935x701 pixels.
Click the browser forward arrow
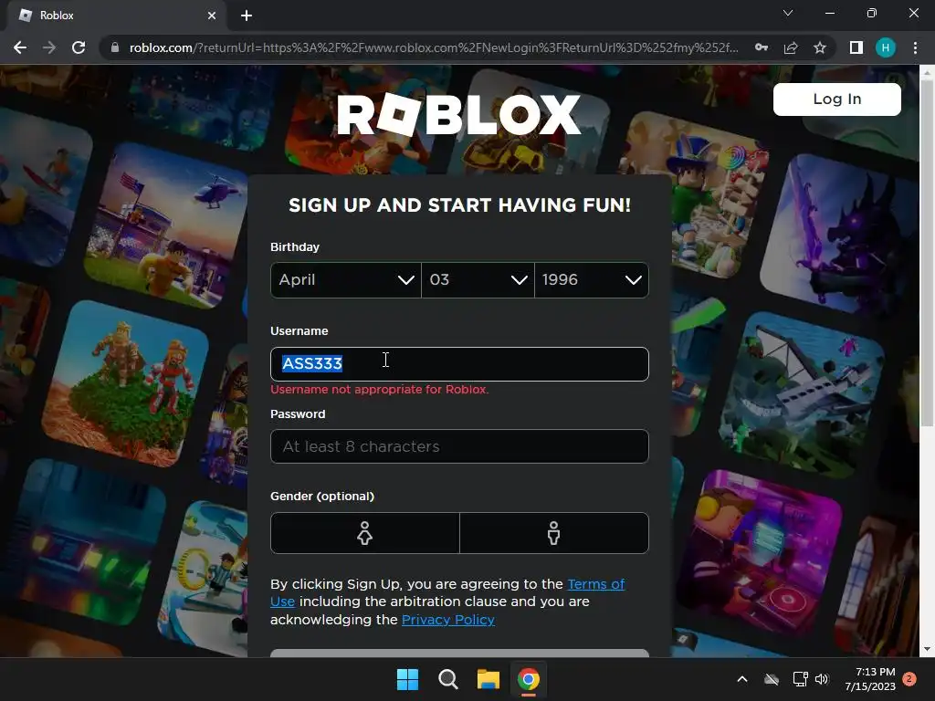point(49,47)
